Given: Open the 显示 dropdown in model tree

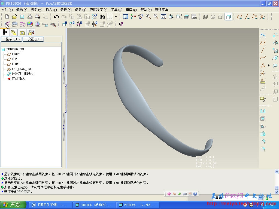Looking at the screenshot, I should pos(11,39).
